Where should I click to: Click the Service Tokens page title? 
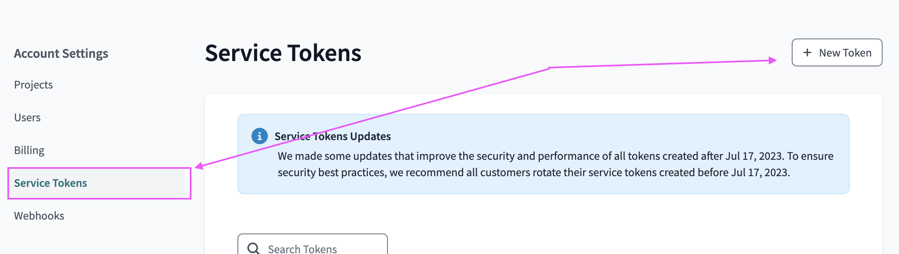point(283,53)
